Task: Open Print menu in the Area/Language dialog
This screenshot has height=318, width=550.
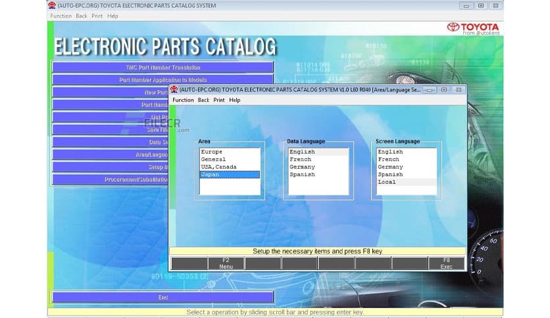Action: [x=219, y=100]
